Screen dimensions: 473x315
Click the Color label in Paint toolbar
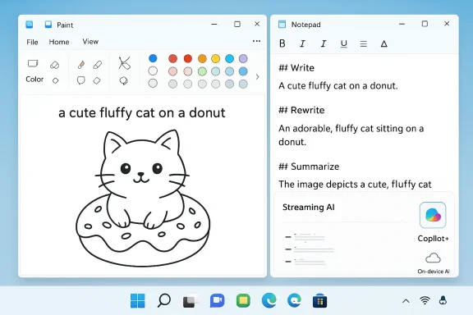[34, 79]
